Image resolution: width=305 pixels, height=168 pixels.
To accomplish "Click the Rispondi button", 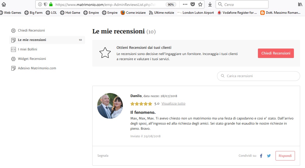I will click(x=285, y=156).
